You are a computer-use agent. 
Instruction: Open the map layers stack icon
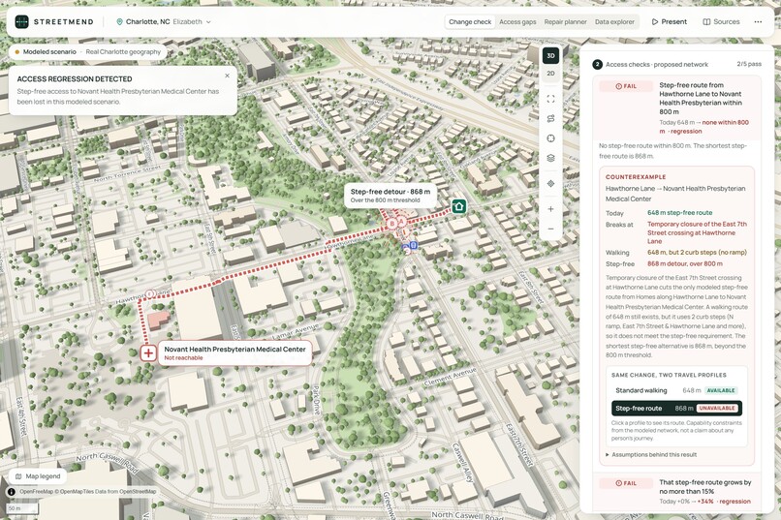[x=550, y=158]
